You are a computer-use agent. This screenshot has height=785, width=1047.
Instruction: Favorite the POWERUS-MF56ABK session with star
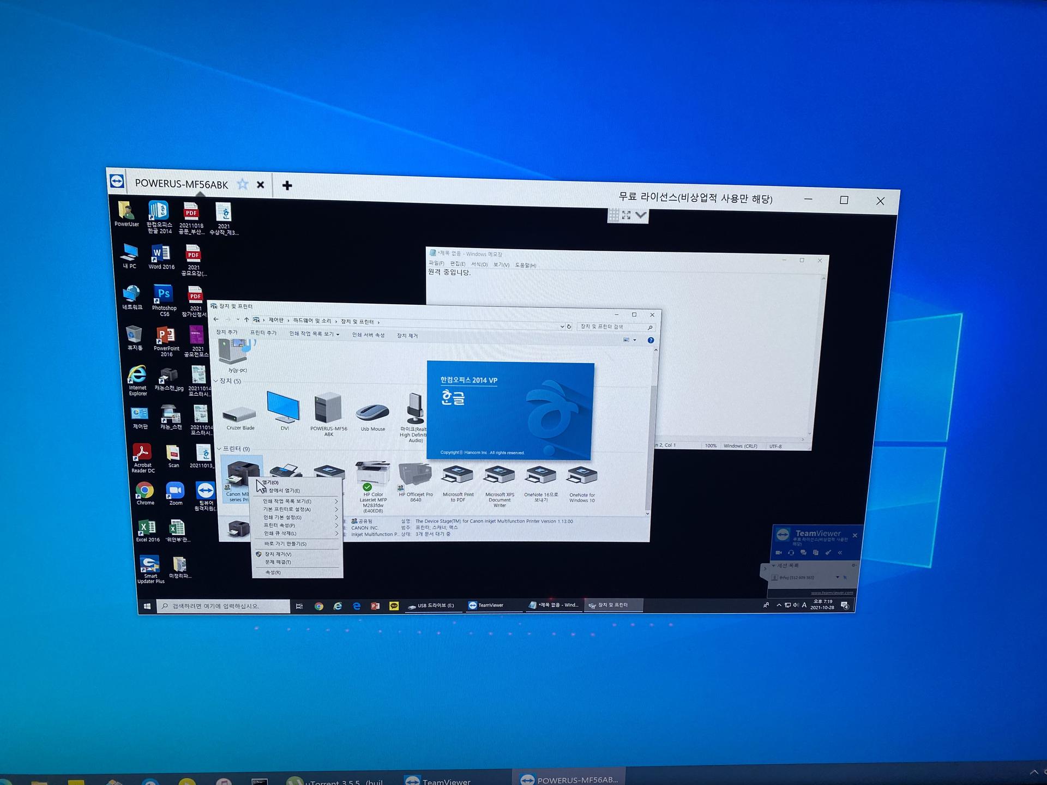pyautogui.click(x=243, y=184)
